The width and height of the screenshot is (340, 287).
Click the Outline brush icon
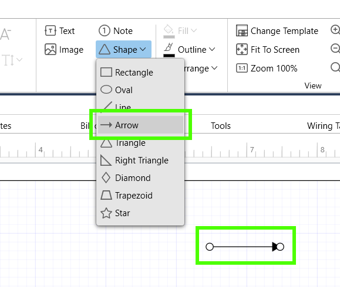point(169,47)
